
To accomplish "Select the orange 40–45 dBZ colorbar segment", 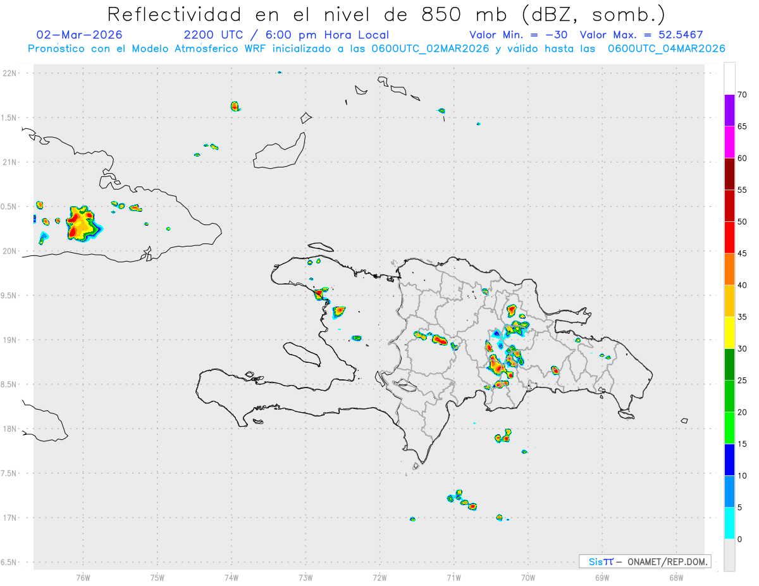I will (x=729, y=269).
